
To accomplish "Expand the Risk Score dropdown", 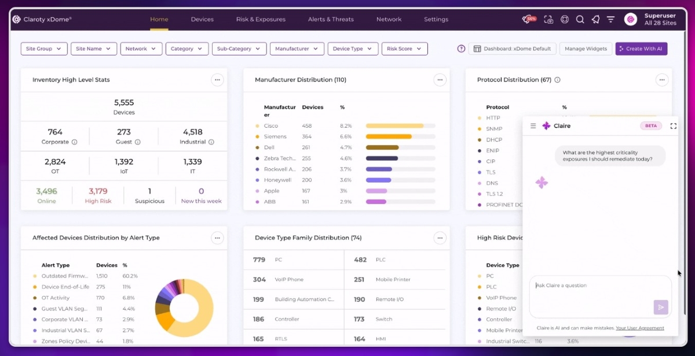I will pyautogui.click(x=404, y=49).
